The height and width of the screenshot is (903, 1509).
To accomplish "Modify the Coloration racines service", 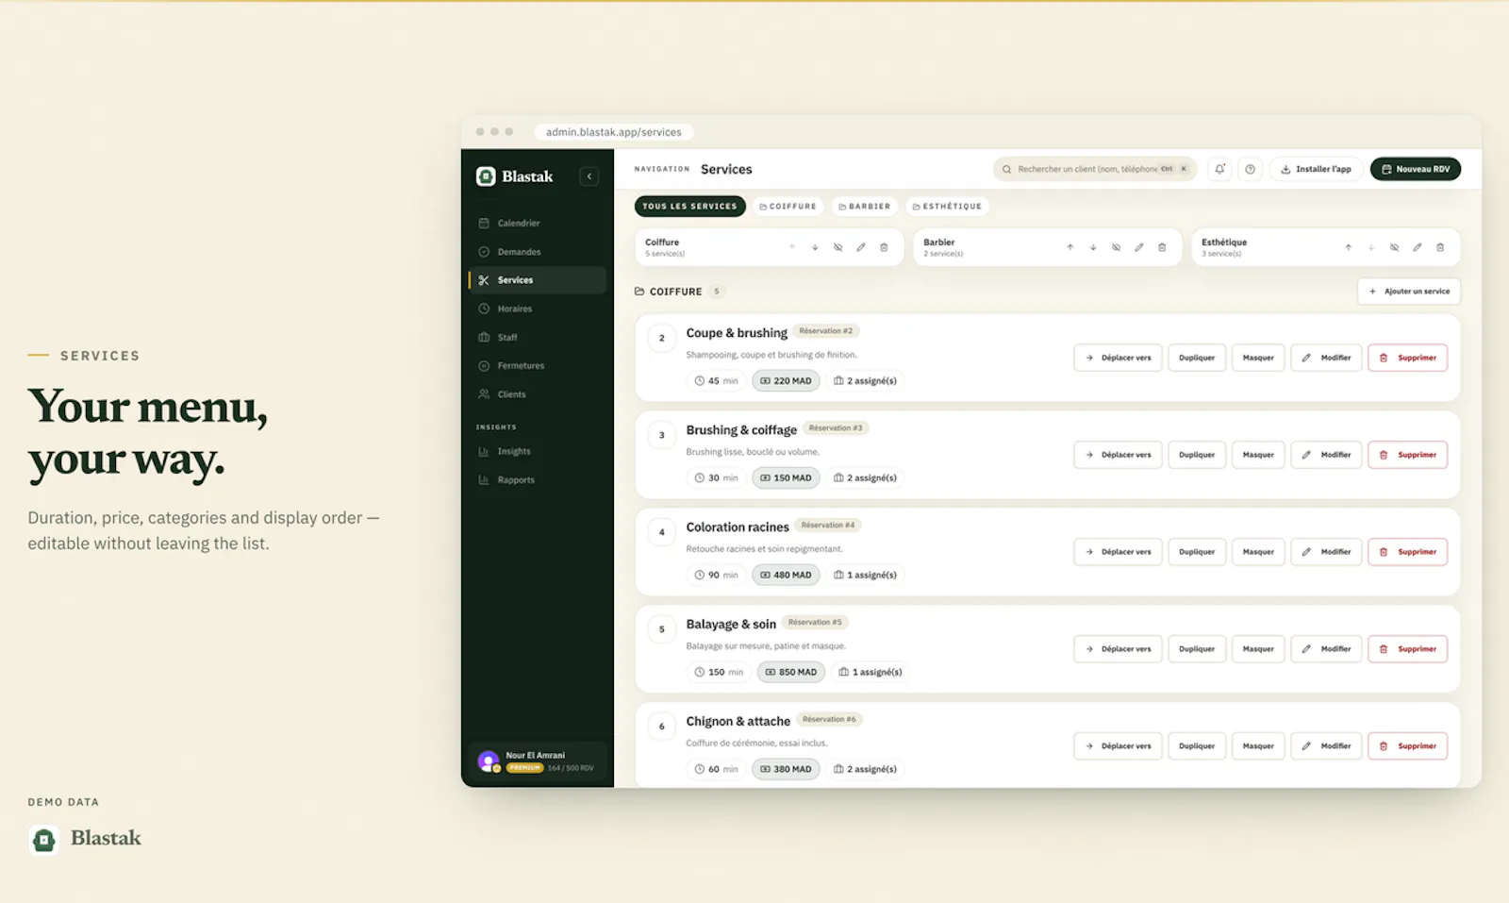I will [1326, 552].
